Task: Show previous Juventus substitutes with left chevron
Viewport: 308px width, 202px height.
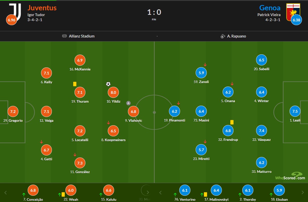Action: pos(6,193)
